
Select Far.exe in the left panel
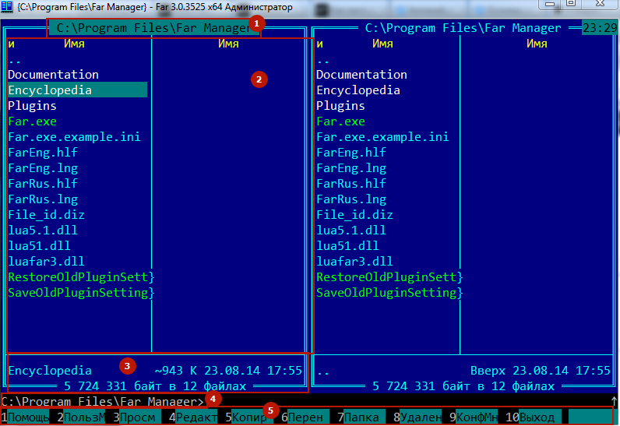(33, 121)
